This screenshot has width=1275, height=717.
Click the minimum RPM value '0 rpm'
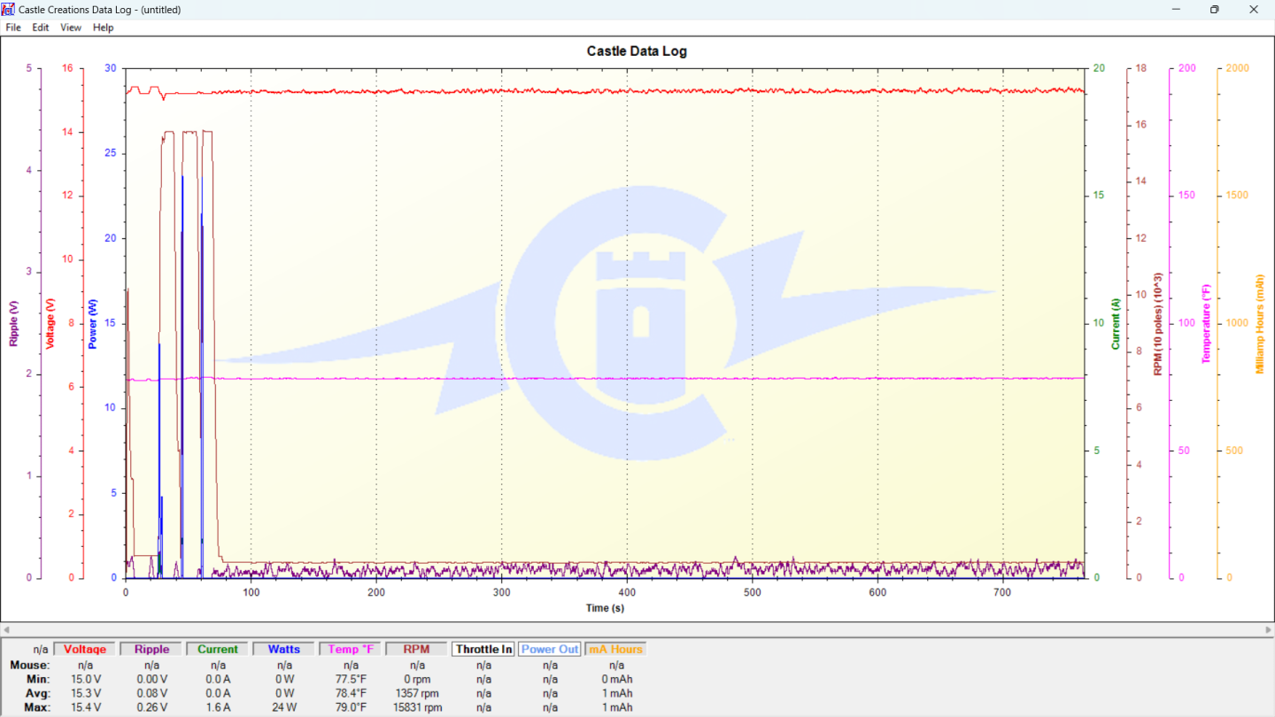pyautogui.click(x=417, y=679)
